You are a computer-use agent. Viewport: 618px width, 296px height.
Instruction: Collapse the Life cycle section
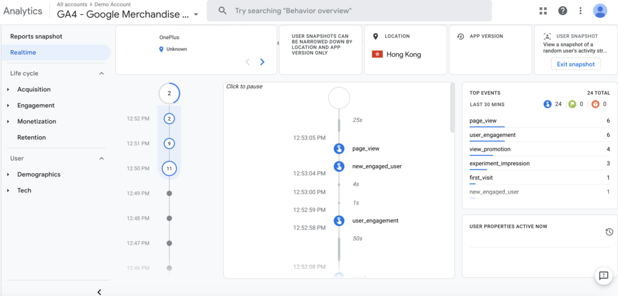tap(101, 74)
